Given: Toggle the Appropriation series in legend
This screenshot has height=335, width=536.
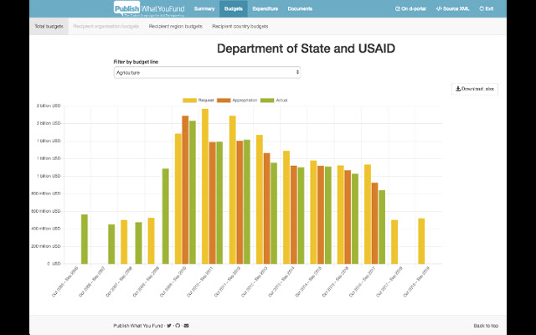Looking at the screenshot, I should (237, 100).
